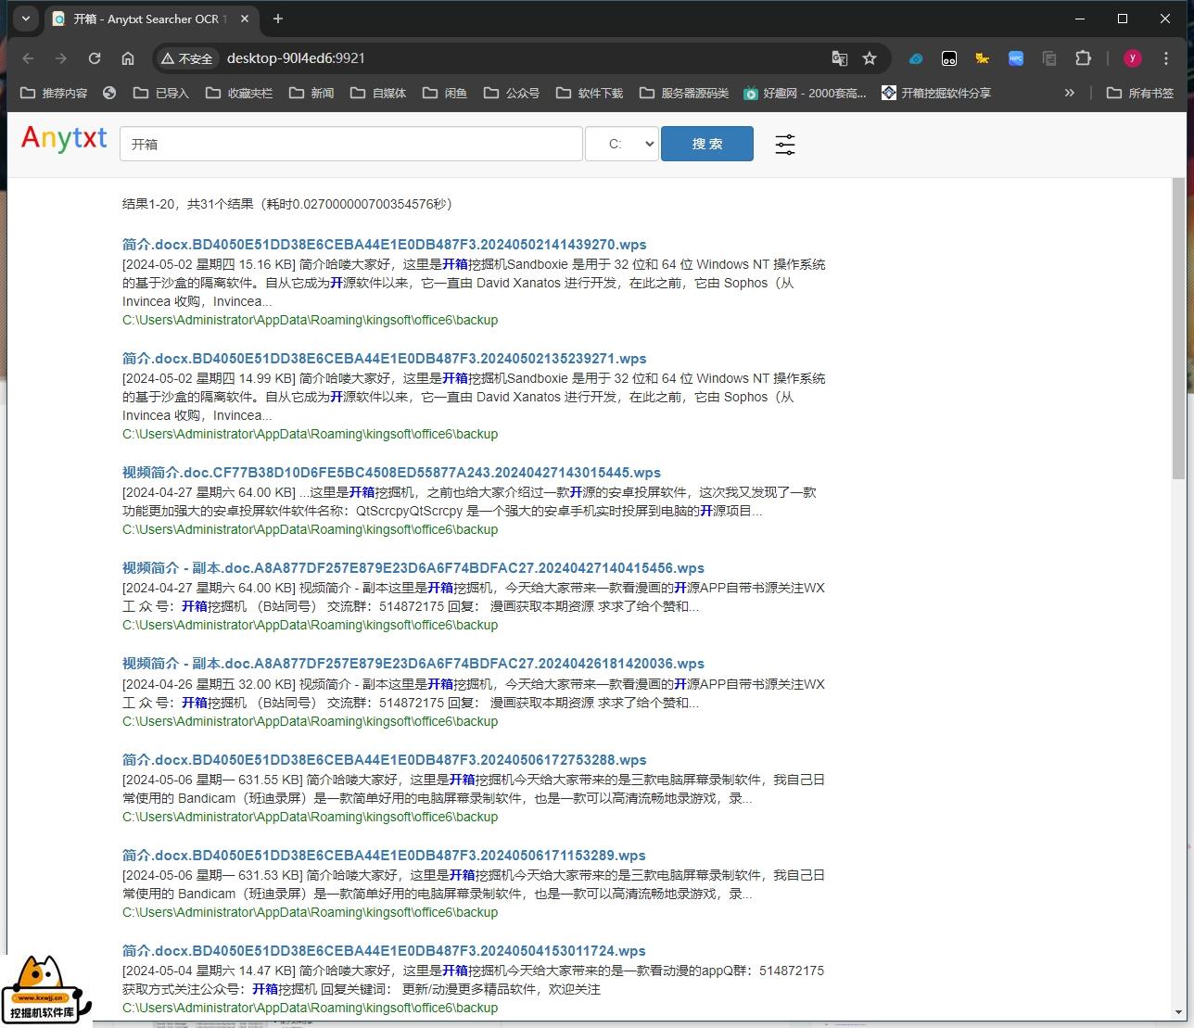Click the translate page icon
1194x1028 pixels.
coord(839,58)
